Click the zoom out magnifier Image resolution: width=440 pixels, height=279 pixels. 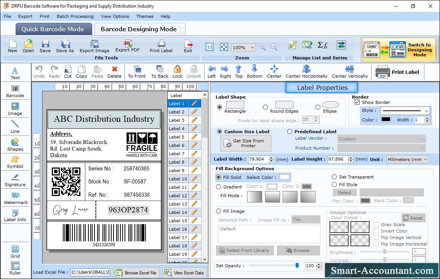pyautogui.click(x=274, y=47)
